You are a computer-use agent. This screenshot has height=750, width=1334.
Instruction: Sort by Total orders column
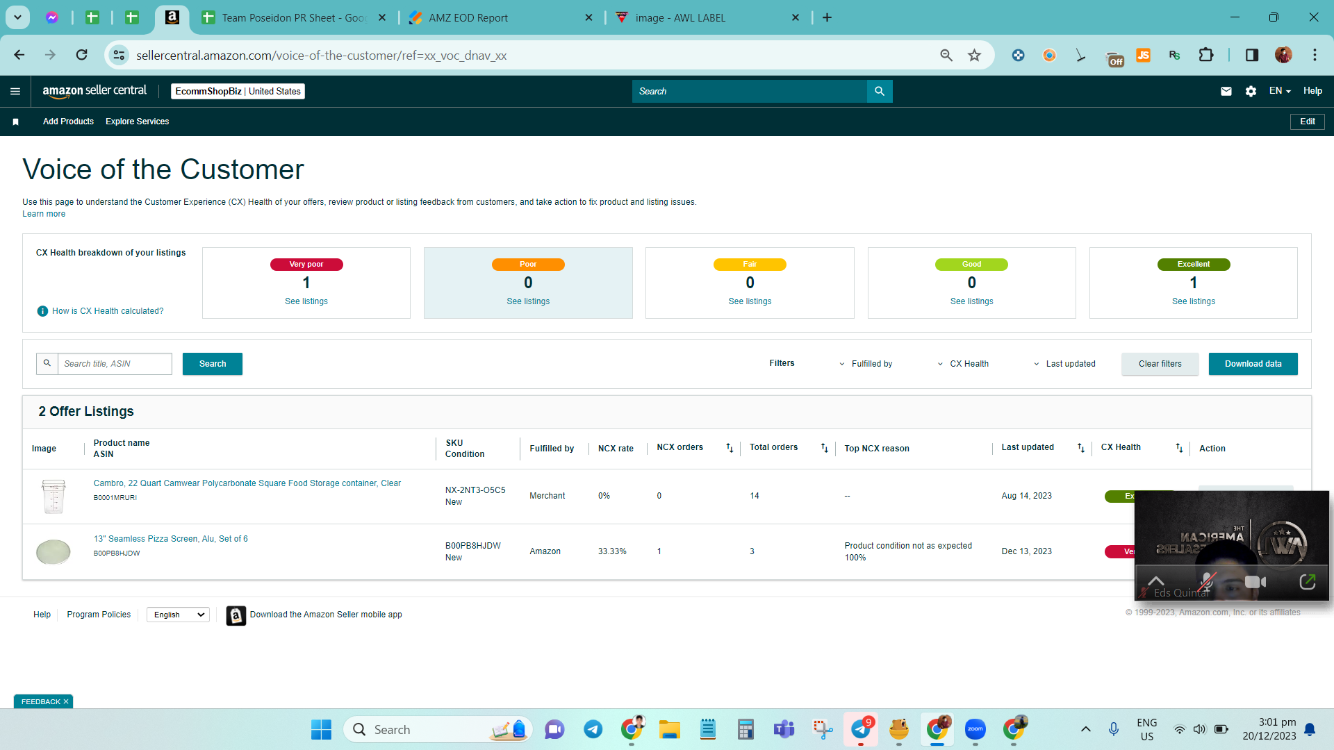825,448
